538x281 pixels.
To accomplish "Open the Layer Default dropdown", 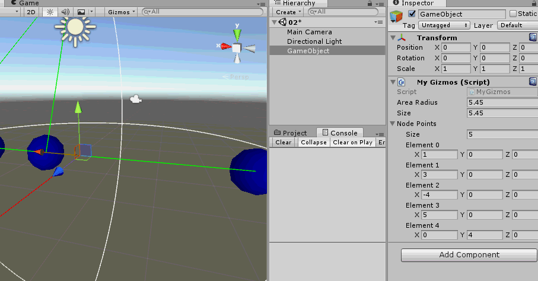I will tap(517, 25).
